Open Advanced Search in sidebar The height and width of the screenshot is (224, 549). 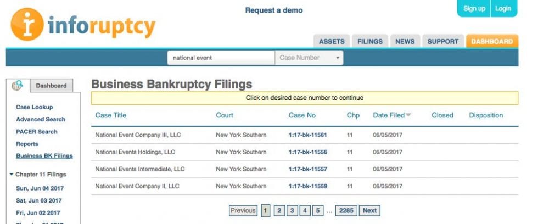click(x=41, y=119)
